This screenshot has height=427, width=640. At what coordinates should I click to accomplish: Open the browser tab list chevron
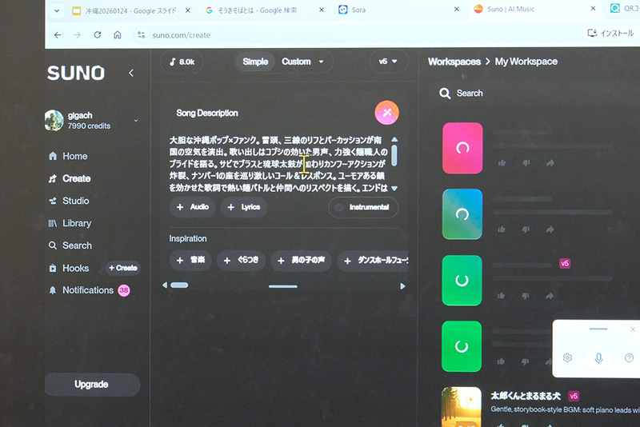[x=57, y=10]
